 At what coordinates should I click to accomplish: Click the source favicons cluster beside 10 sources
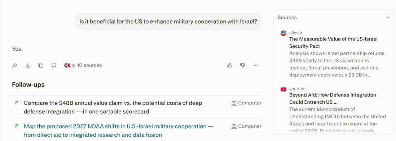tap(70, 65)
